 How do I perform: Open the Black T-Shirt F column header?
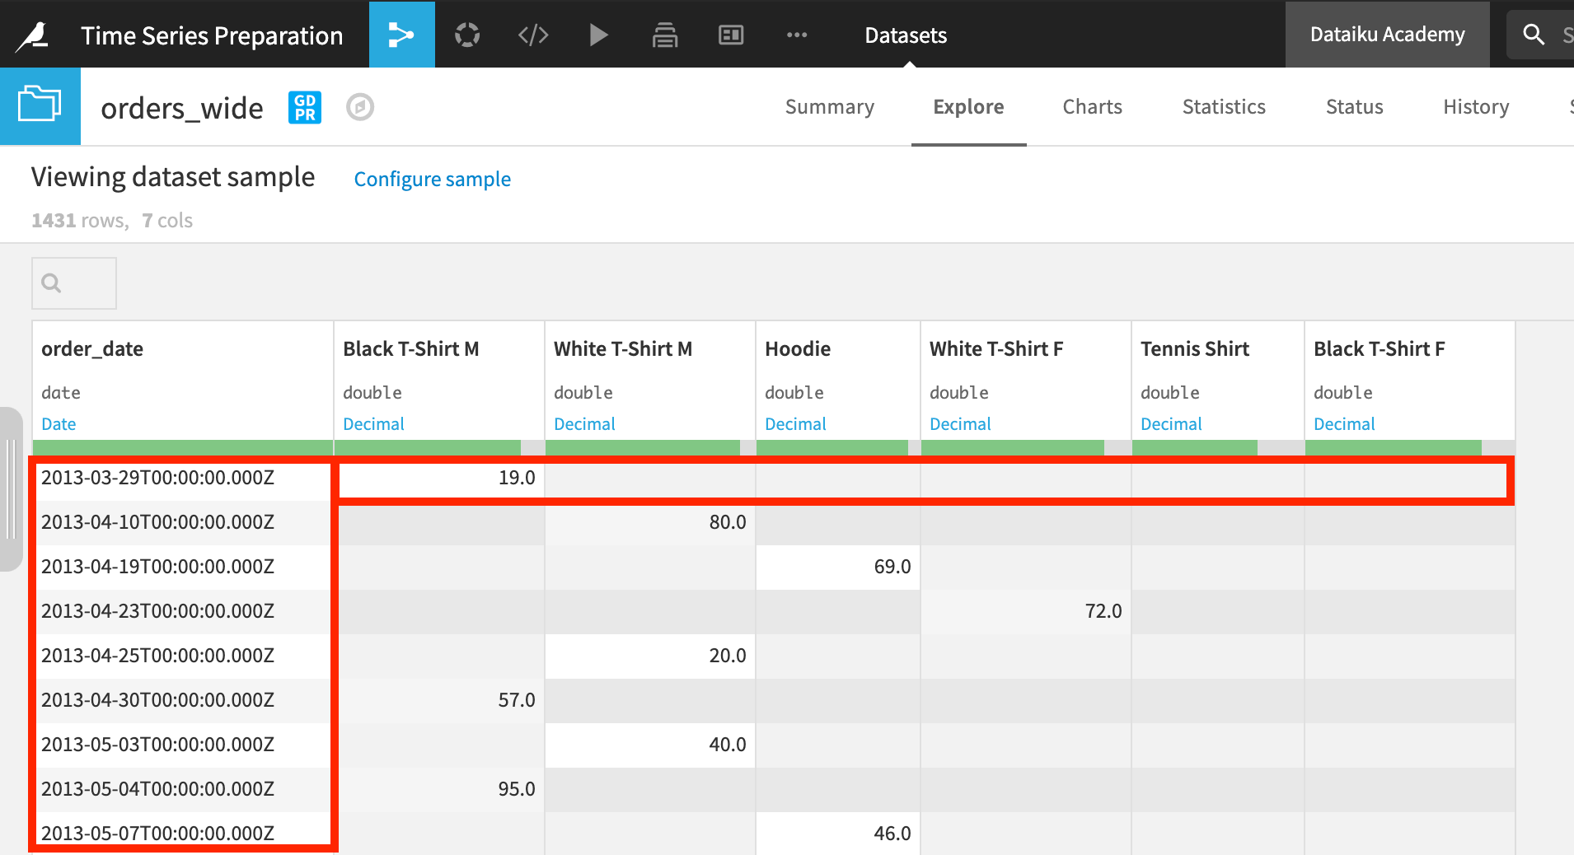coord(1380,348)
